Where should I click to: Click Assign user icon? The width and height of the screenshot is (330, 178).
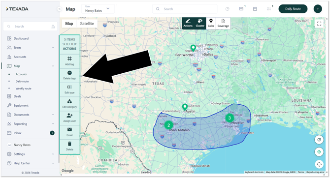(69, 116)
